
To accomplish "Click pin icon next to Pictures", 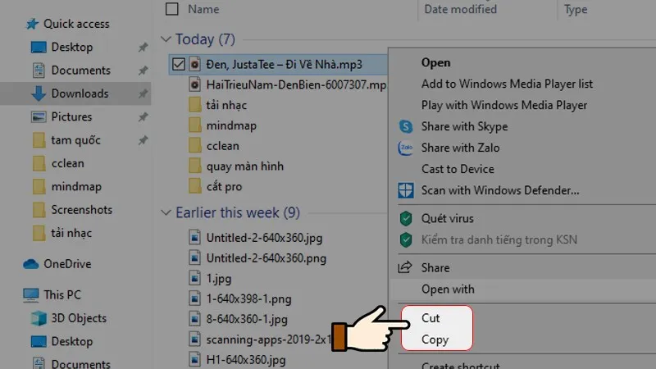I will pos(143,116).
